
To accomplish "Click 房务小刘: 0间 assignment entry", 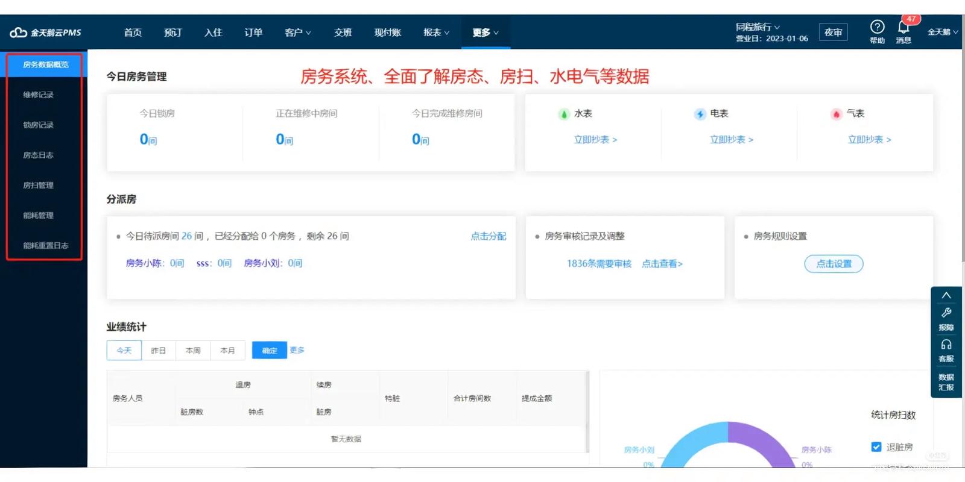I will coord(273,263).
